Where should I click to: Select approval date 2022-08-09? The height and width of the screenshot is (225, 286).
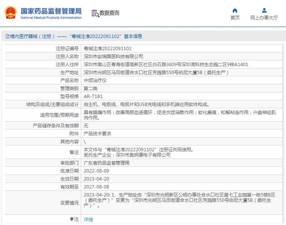pos(96,171)
